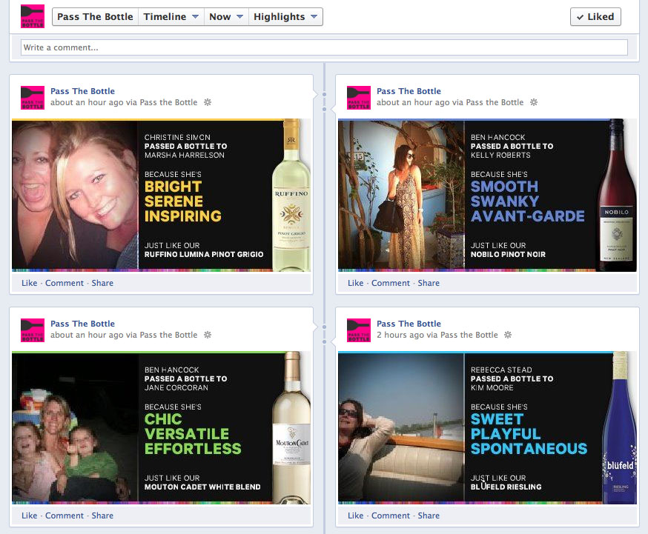Open gear icon on Christine Simon post
The height and width of the screenshot is (534, 648).
[x=208, y=102]
